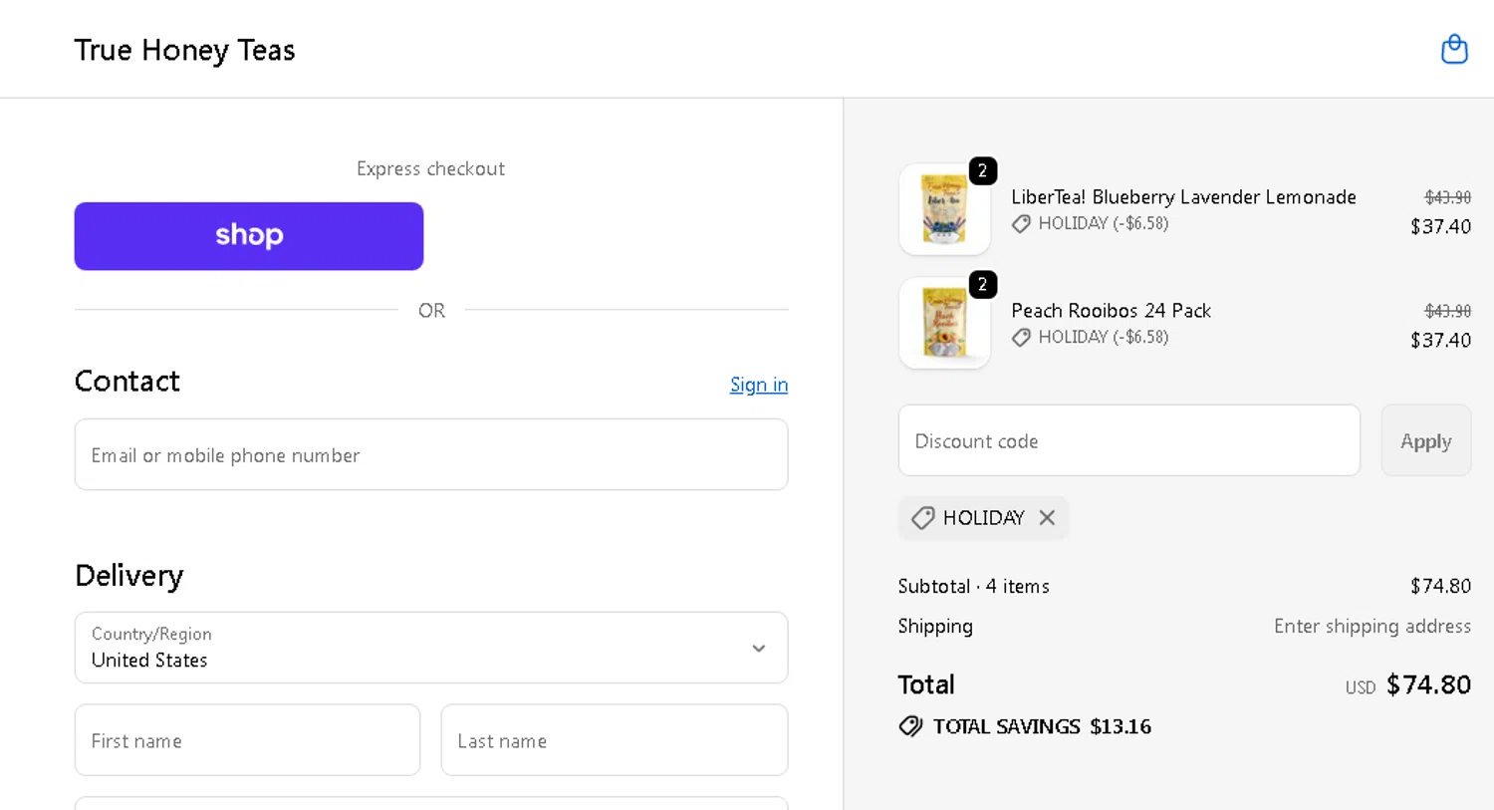Click the Total Savings tag icon

click(x=910, y=726)
